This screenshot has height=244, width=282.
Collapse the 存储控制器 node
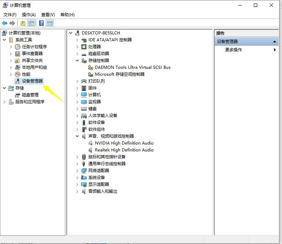[78, 60]
